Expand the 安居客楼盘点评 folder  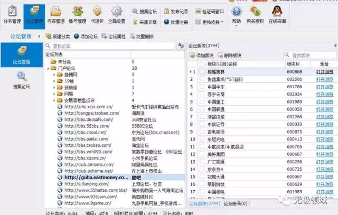[54, 100]
